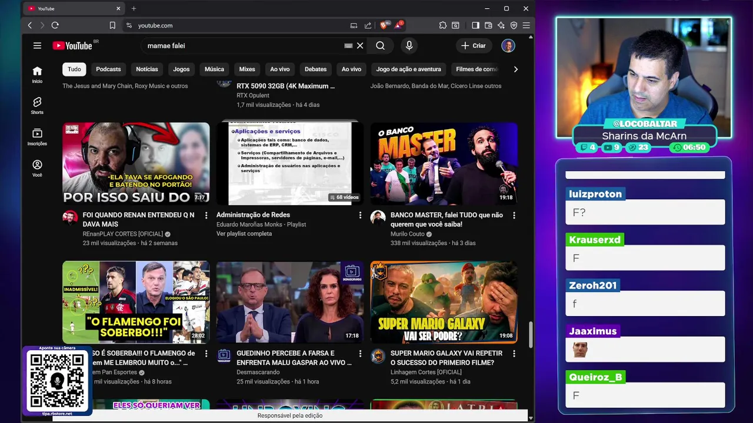
Task: Open Inscrições in sidebar
Action: tap(37, 137)
